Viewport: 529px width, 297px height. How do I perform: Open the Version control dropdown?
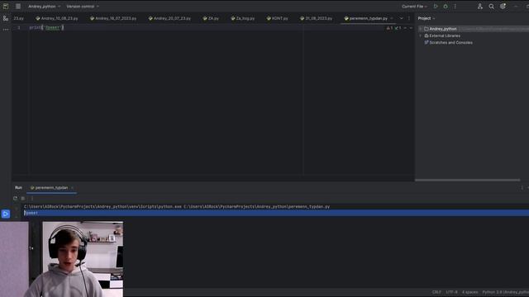[x=83, y=7]
